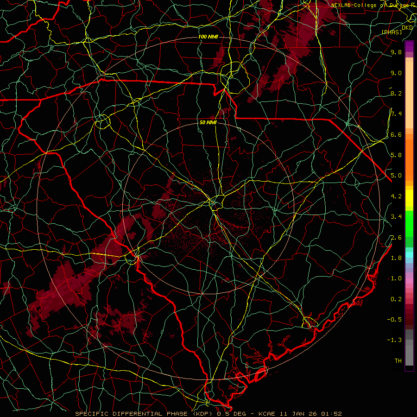Click the pink color scale segment
Viewport: 417px width, 417px height.
click(x=409, y=281)
